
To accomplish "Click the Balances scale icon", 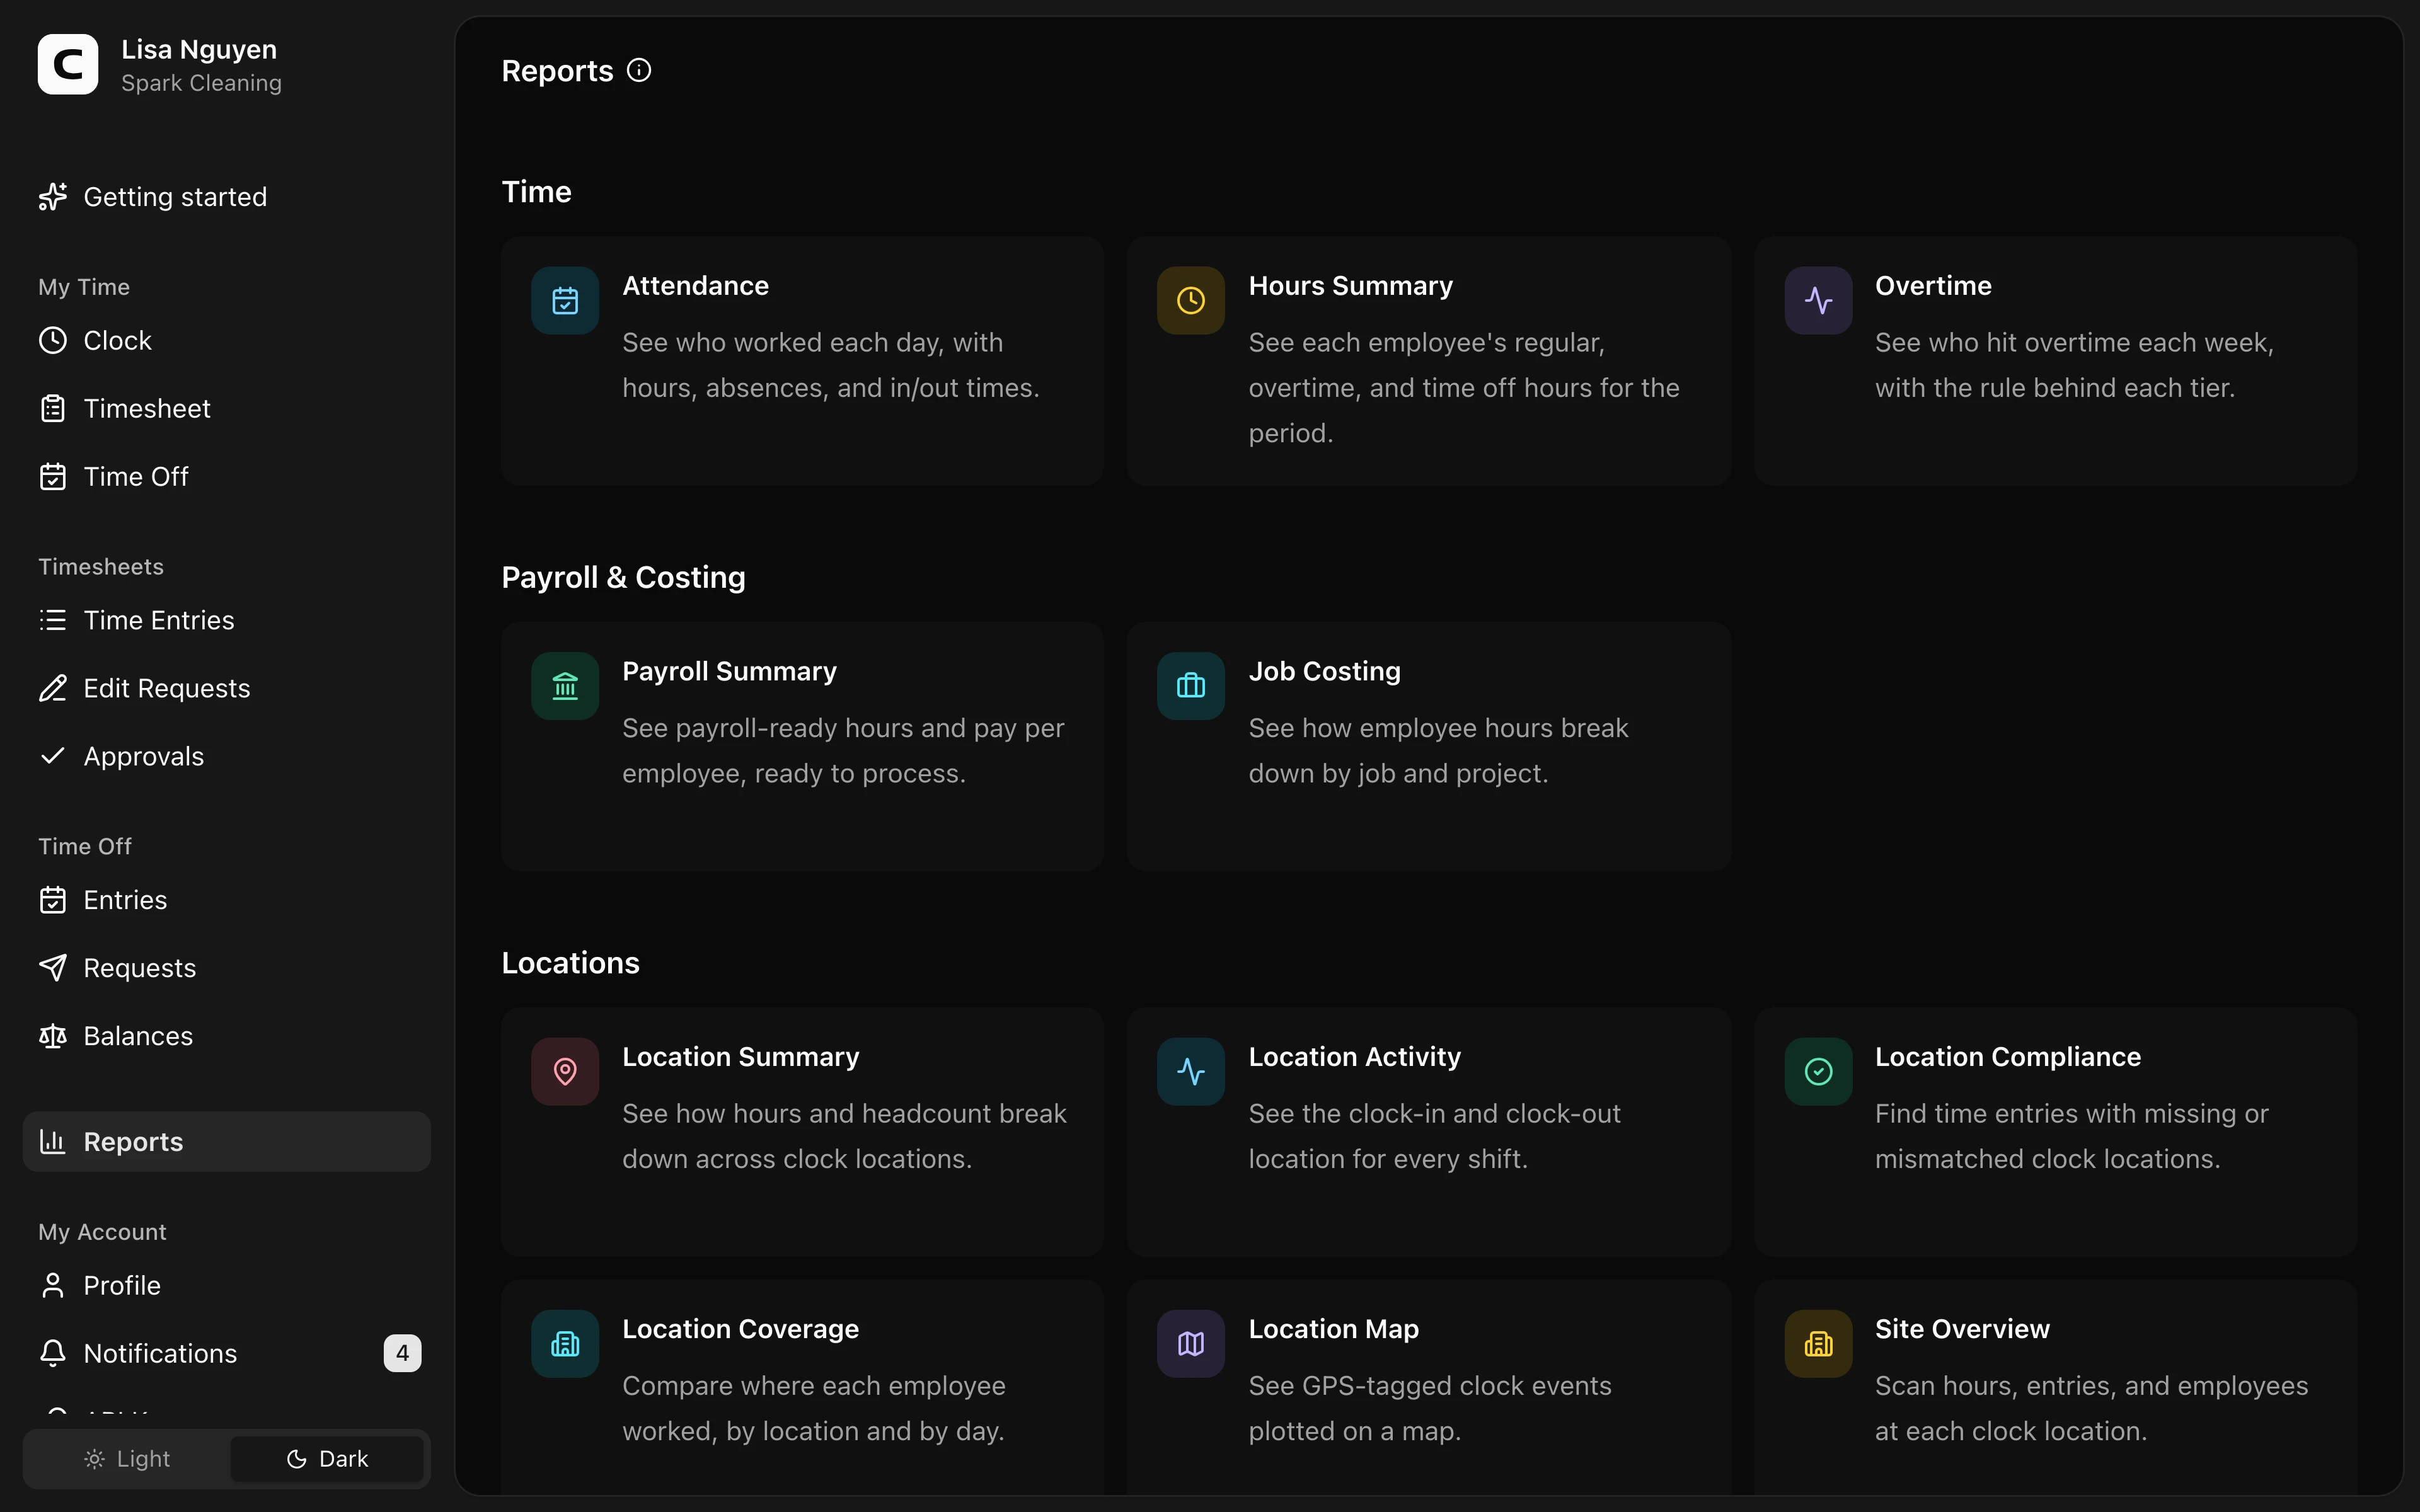I will point(53,1036).
